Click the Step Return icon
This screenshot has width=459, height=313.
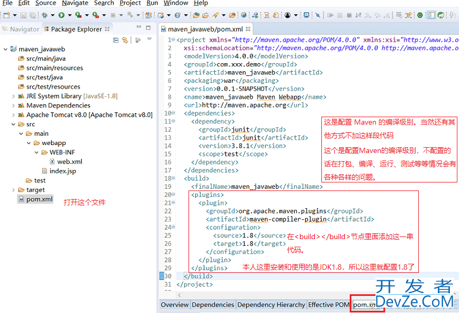pyautogui.click(x=387, y=15)
